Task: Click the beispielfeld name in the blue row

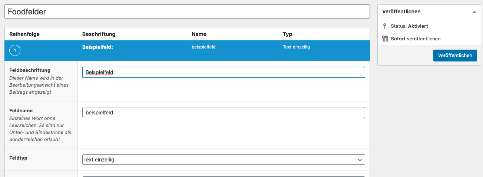Action: pyautogui.click(x=204, y=47)
